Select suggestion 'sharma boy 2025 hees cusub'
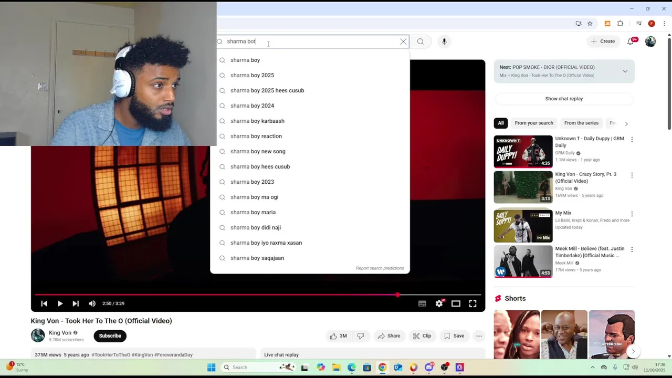The height and width of the screenshot is (378, 672). coord(310,90)
